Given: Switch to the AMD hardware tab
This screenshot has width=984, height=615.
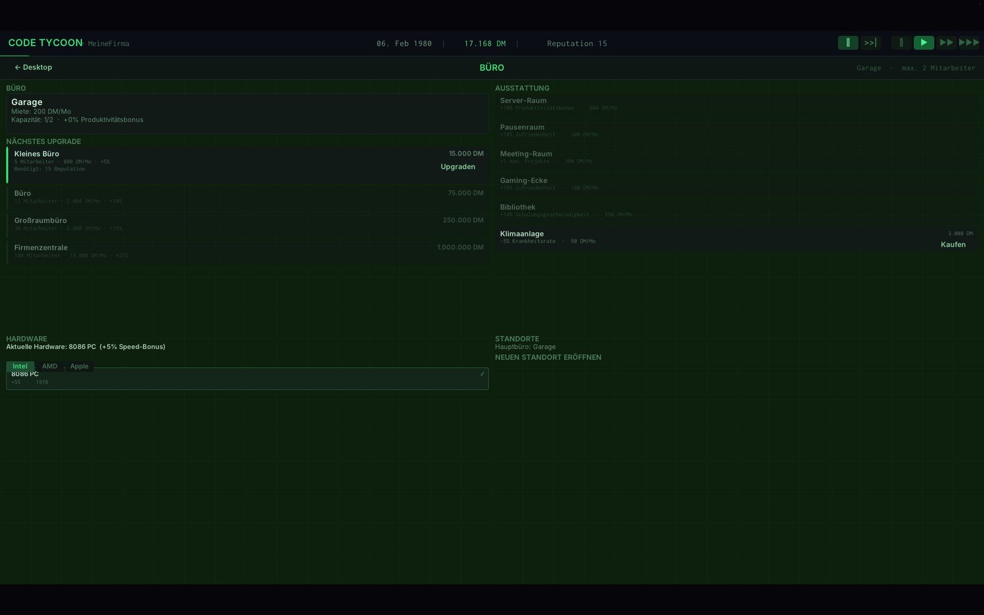Looking at the screenshot, I should [50, 366].
